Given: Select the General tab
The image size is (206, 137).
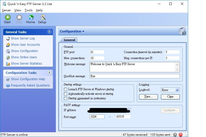Looking at the screenshot, I should pos(69,40).
